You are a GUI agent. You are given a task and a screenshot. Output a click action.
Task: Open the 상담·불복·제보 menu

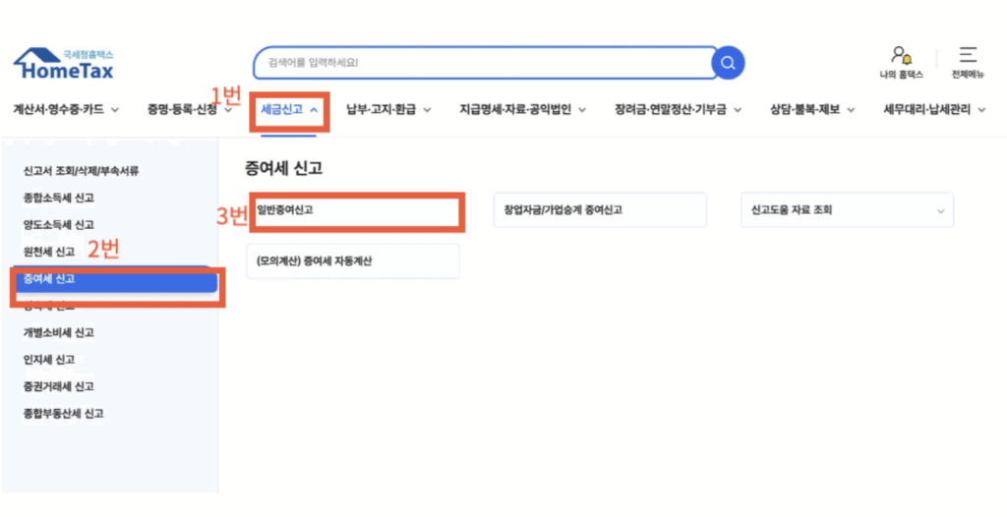pos(811,110)
